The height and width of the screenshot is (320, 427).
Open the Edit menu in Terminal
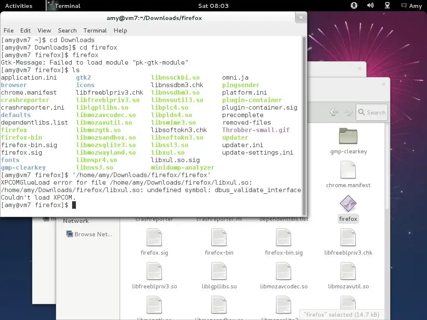[x=25, y=30]
